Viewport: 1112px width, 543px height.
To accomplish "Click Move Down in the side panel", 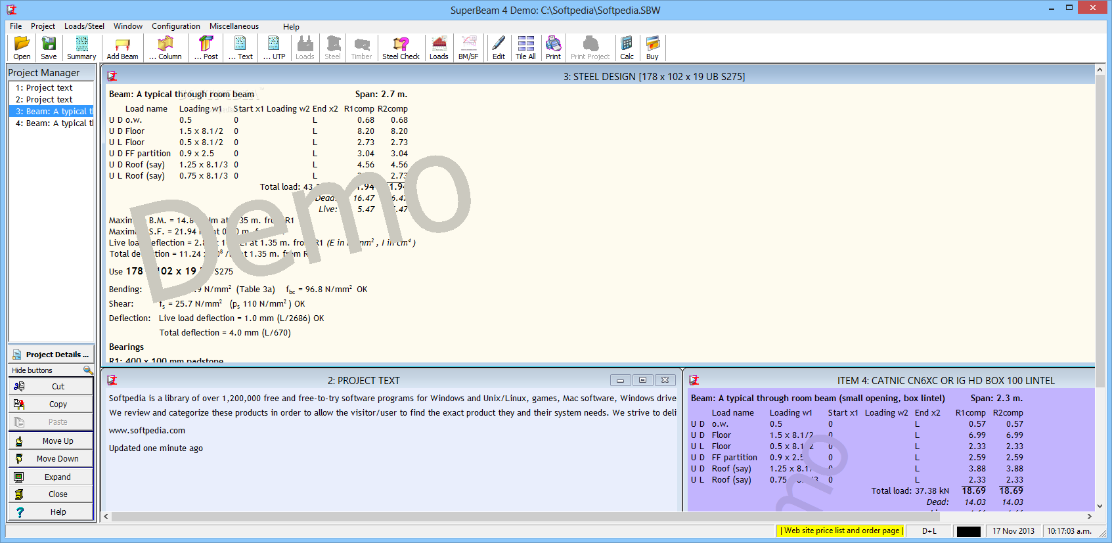I will tap(51, 459).
